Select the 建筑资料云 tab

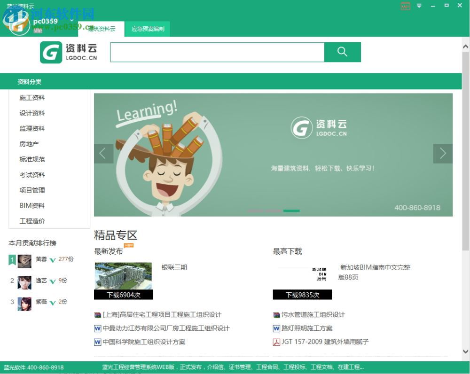(x=101, y=29)
